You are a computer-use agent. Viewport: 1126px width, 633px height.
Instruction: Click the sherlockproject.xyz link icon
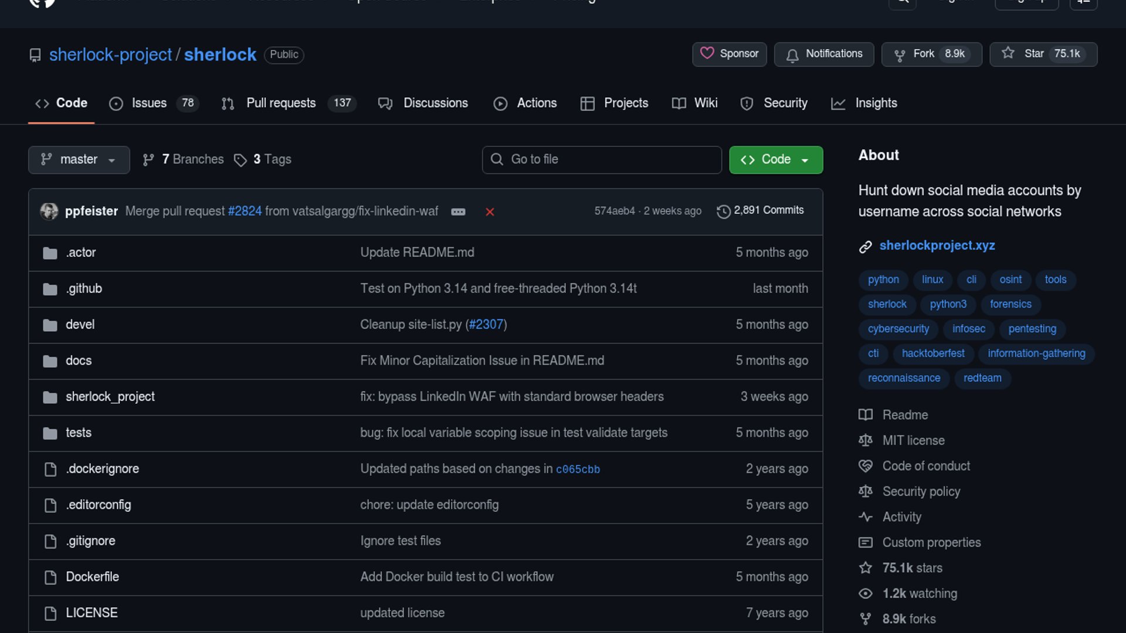click(865, 247)
